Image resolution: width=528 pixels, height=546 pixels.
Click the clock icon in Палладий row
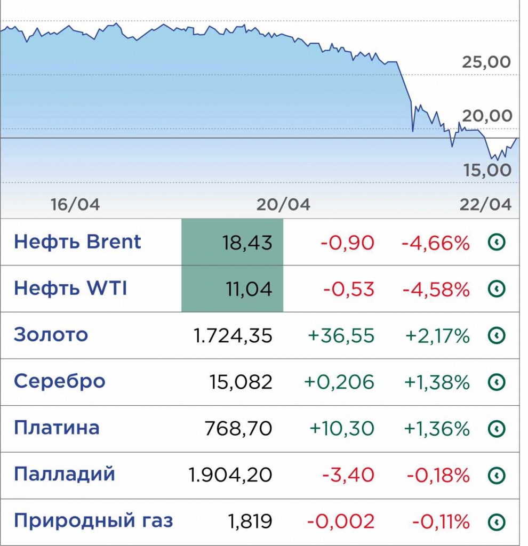click(497, 475)
